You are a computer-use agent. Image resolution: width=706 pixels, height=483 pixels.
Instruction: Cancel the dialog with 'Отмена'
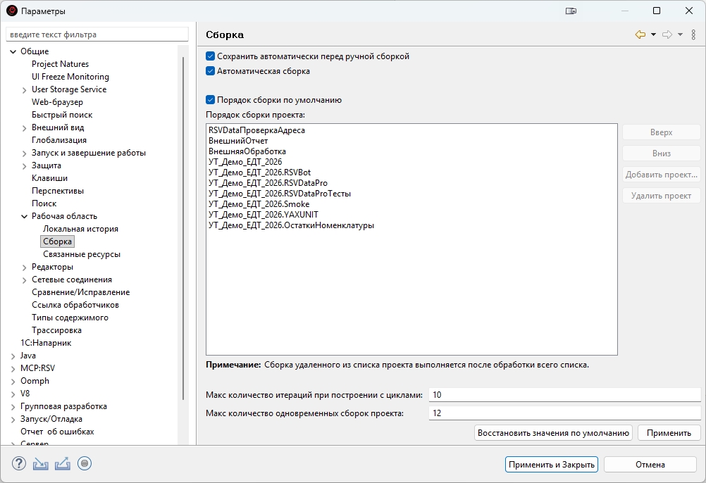click(x=650, y=465)
